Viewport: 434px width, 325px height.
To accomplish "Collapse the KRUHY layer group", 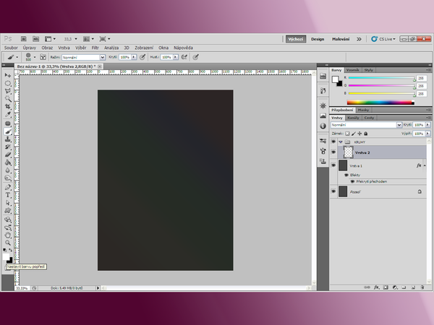I will [340, 142].
